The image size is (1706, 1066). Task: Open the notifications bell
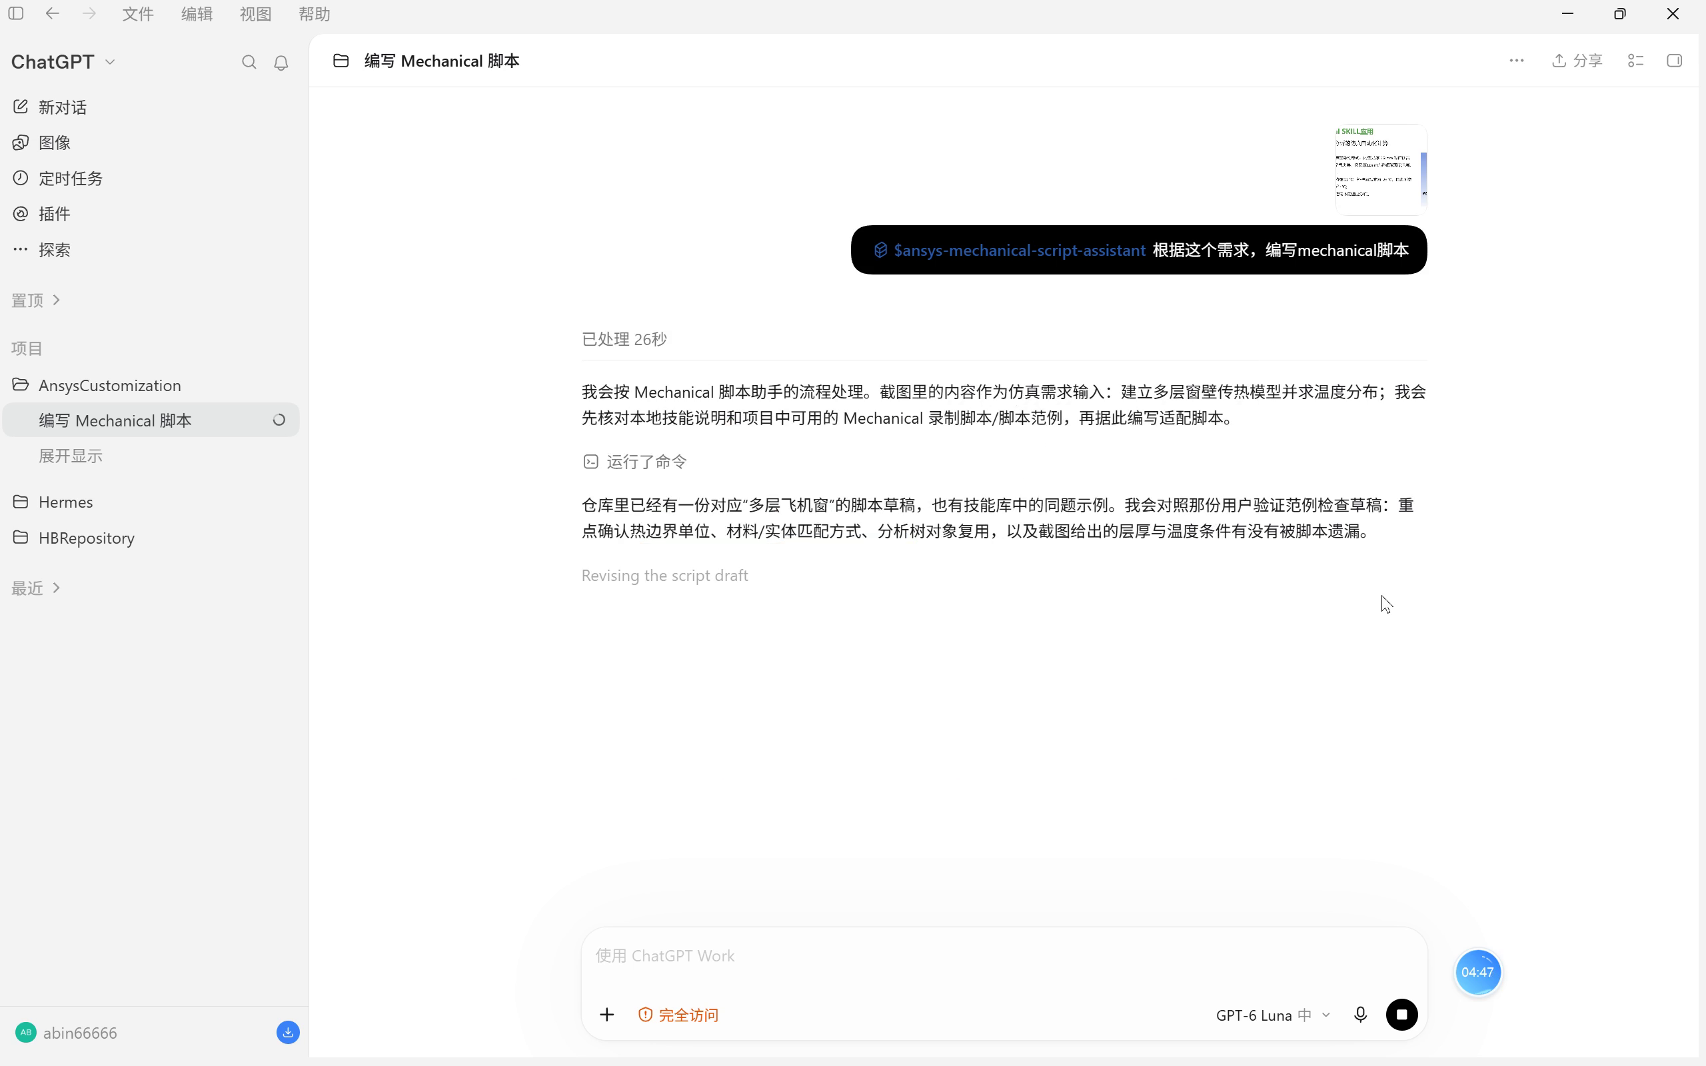pos(281,63)
